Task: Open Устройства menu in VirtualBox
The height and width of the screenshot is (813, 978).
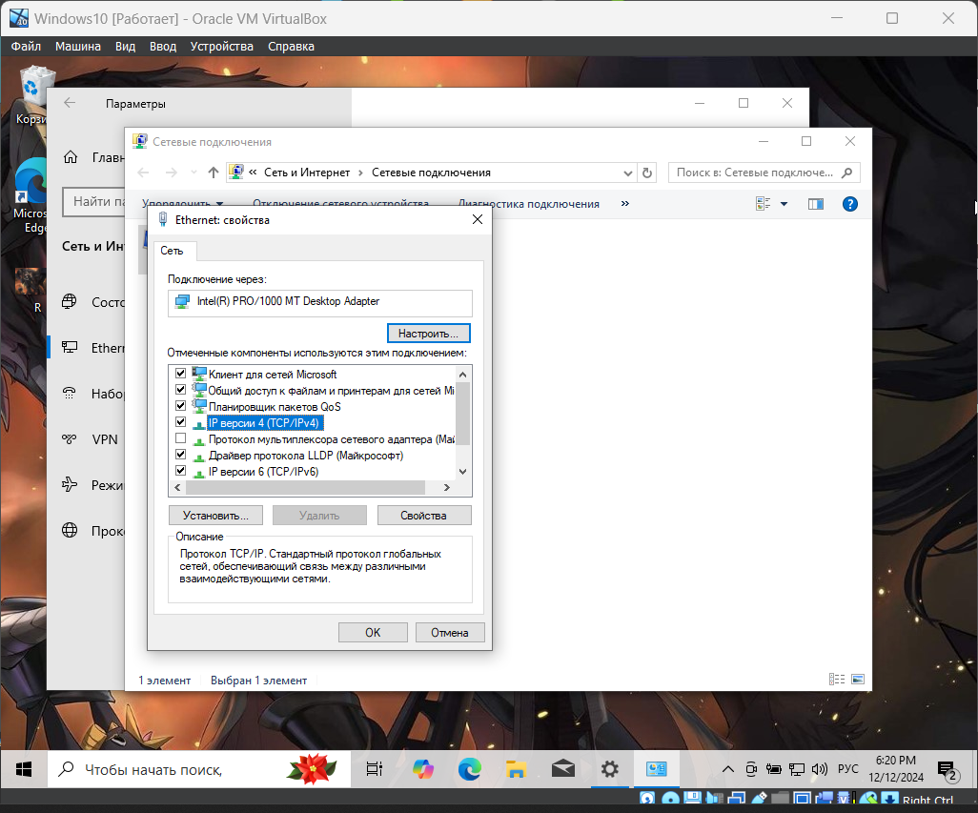Action: 221,46
